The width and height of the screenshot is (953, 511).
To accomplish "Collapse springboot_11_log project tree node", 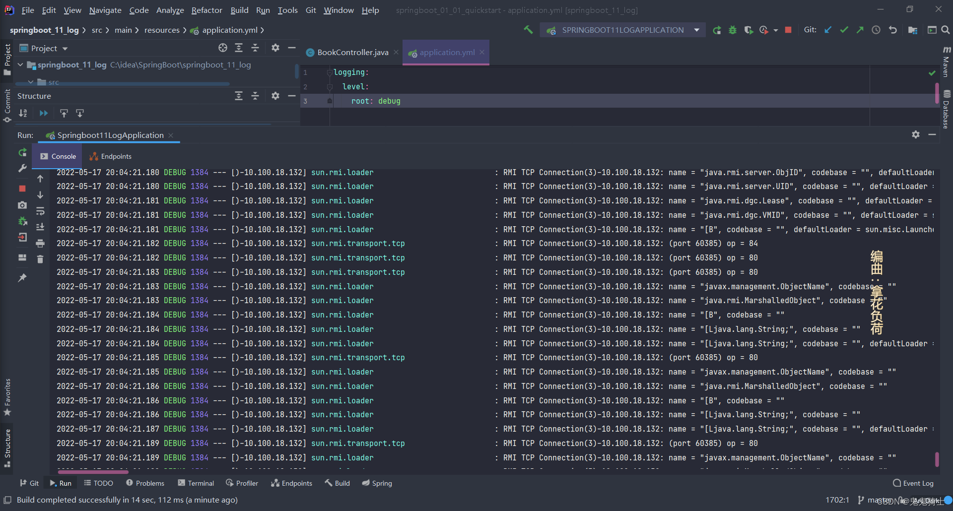I will [20, 64].
